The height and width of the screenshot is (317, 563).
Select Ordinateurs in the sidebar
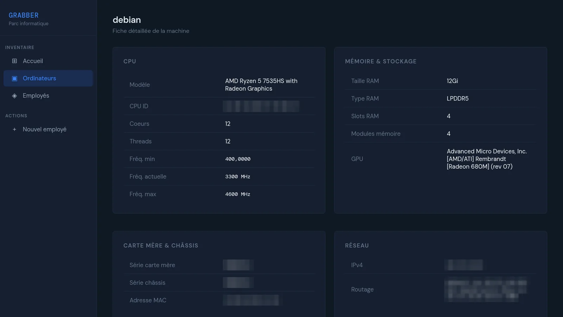[48, 78]
